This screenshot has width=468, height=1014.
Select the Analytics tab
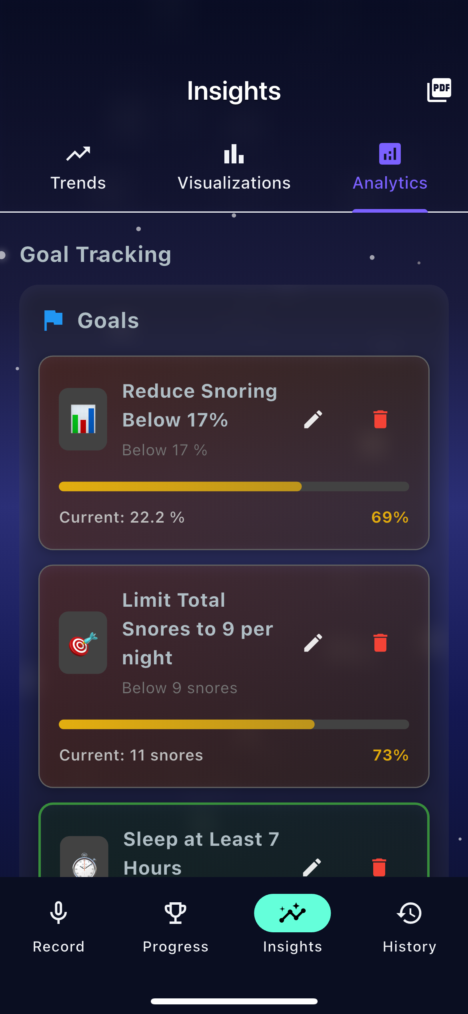pos(390,168)
